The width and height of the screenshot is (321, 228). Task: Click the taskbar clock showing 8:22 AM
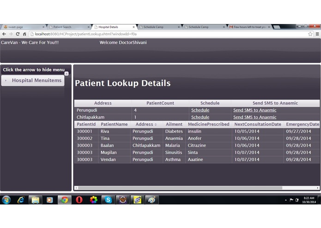309,200
